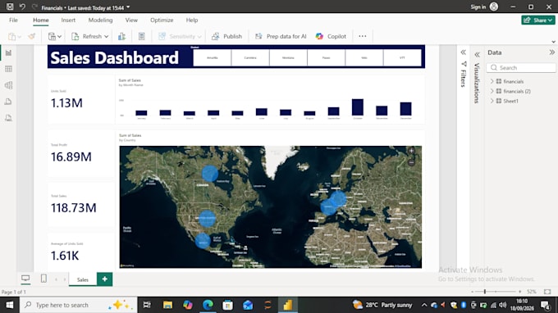Open the Sensitivity dropdown
This screenshot has height=313, width=558.
[180, 36]
